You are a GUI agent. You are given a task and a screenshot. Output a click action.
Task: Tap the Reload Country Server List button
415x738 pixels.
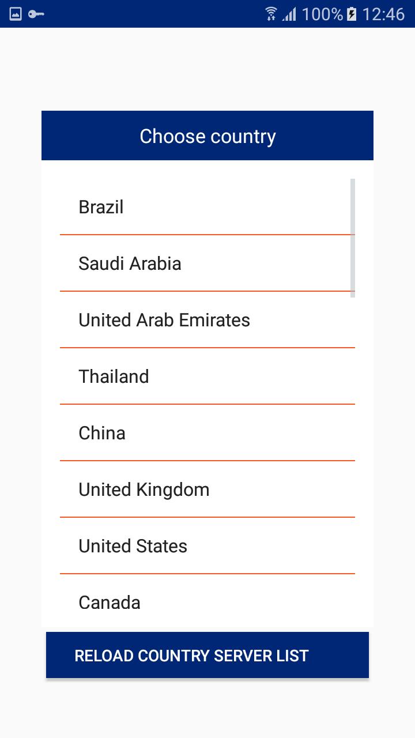[207, 655]
